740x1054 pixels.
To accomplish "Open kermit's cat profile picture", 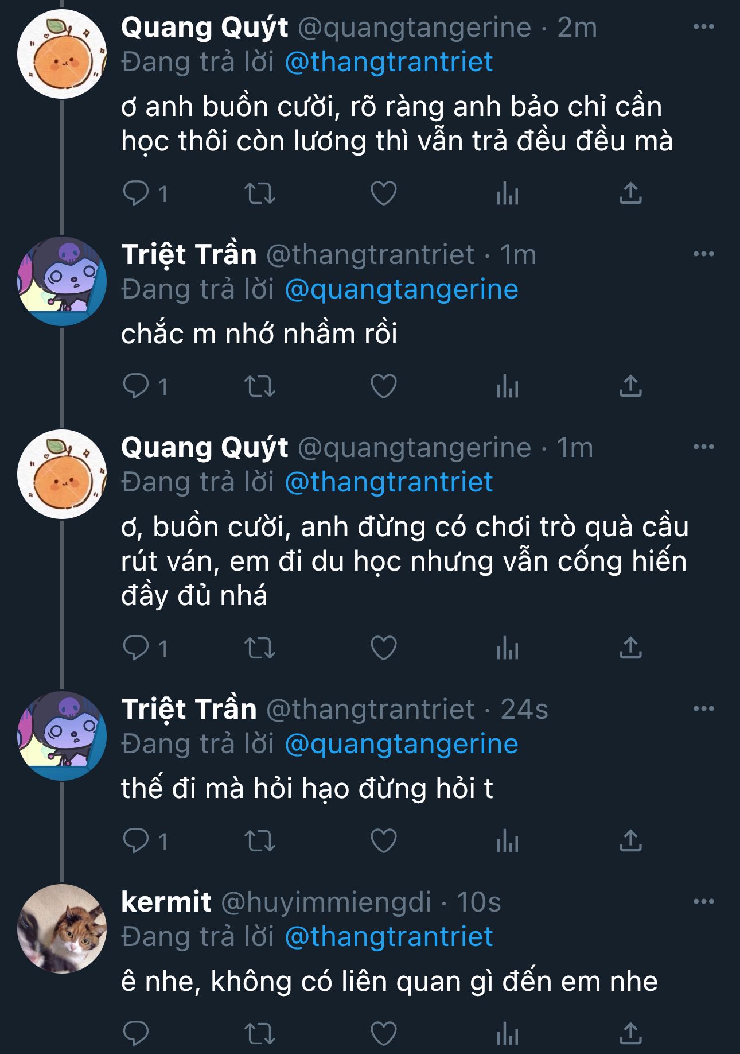I will pyautogui.click(x=62, y=928).
